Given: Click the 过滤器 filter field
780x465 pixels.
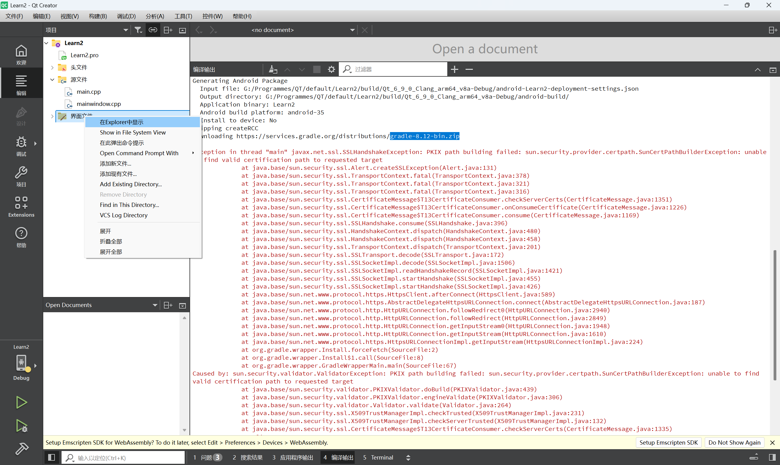Looking at the screenshot, I should pyautogui.click(x=393, y=69).
